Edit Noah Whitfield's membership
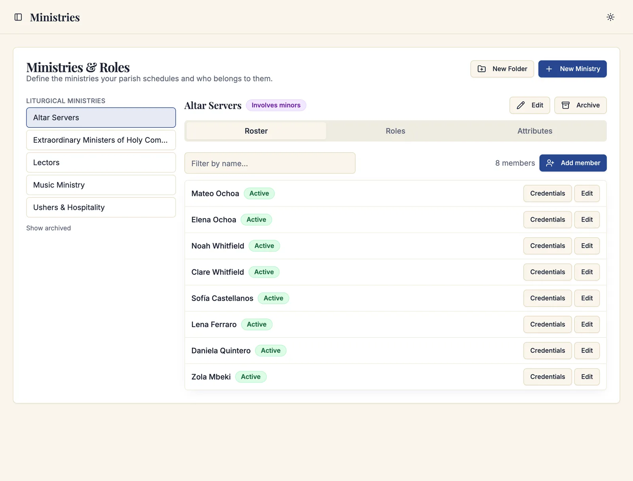 coord(587,246)
